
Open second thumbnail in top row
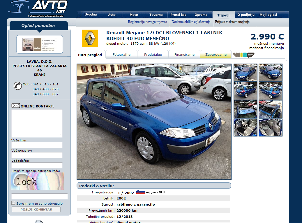point(271,72)
